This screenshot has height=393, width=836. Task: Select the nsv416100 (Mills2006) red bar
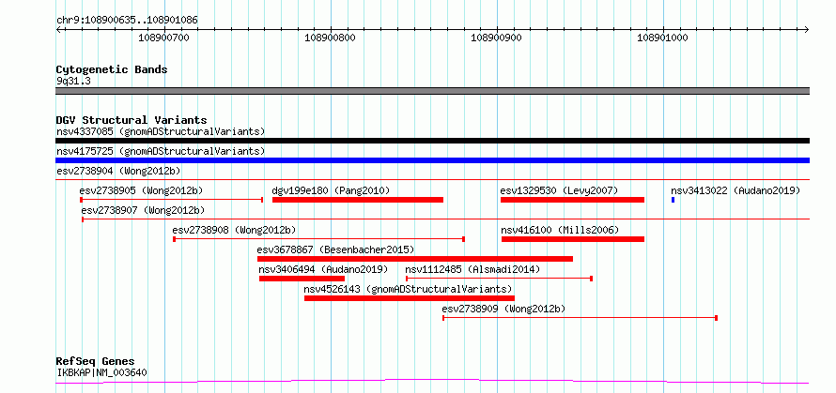coord(573,239)
